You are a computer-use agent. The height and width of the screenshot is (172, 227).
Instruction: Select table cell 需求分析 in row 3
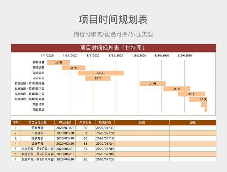tap(37, 138)
